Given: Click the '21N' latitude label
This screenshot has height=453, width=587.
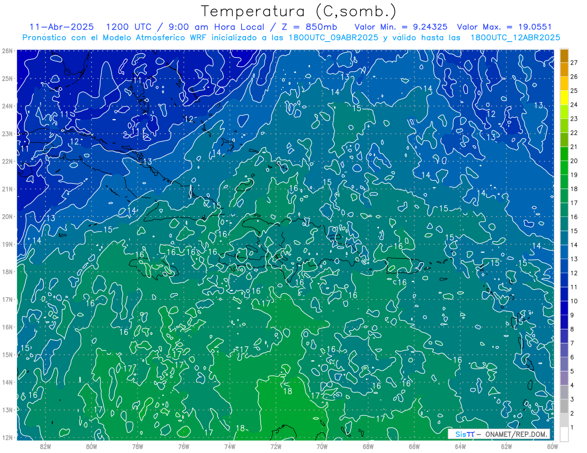Looking at the screenshot, I should tap(7, 189).
